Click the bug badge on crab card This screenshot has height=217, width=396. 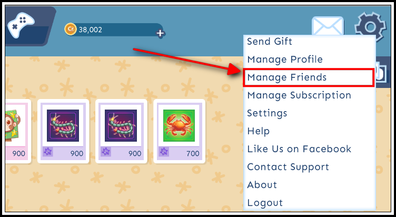coord(164,152)
